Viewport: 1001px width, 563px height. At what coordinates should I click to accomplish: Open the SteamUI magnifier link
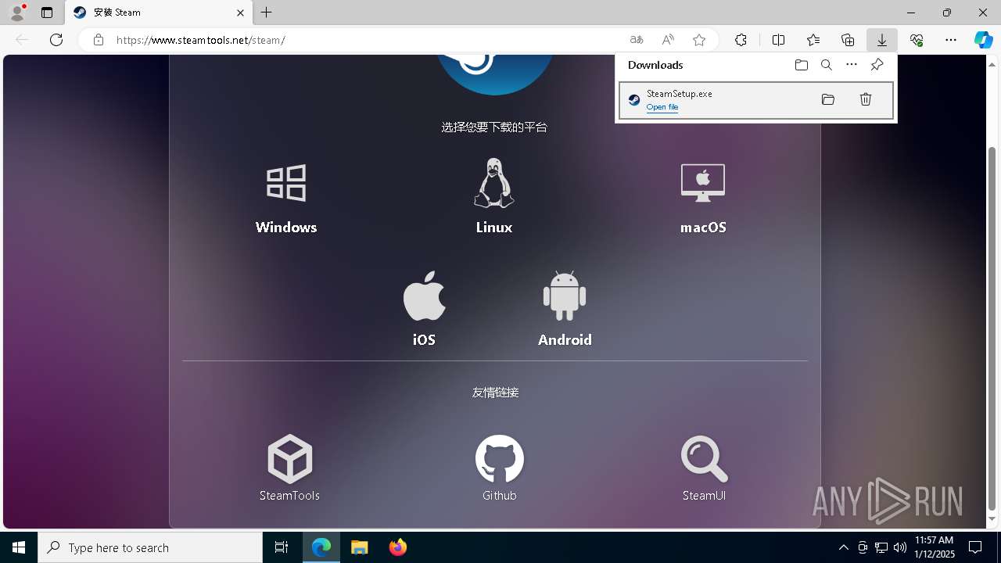(704, 459)
